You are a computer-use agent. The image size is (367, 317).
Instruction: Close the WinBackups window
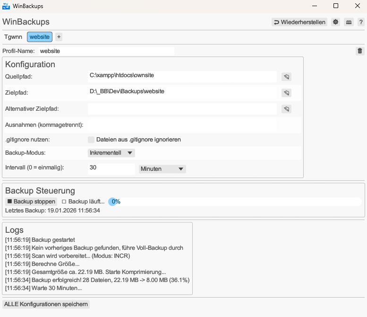(357, 6)
